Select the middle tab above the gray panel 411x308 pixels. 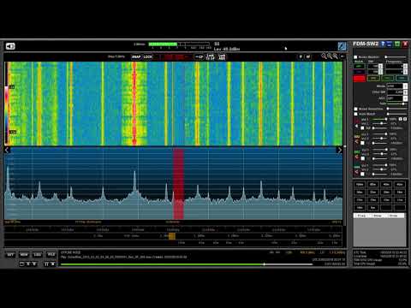click(378, 216)
